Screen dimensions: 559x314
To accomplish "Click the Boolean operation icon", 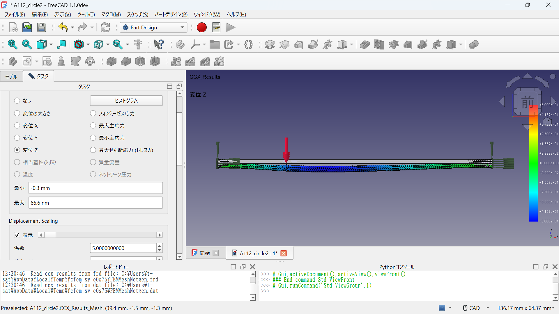I will 474,44.
